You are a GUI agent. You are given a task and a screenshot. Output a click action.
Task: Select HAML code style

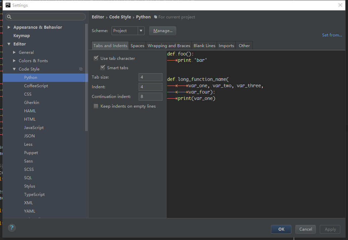point(30,111)
